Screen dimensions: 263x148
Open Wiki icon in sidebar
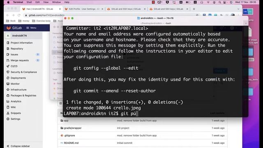[x=8, y=107]
